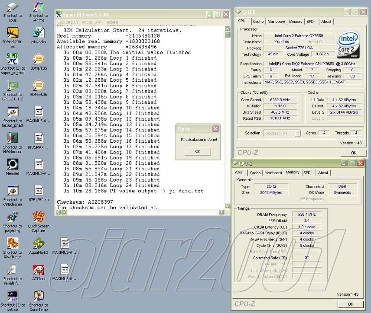
Task: Open Shortcut to RivaTuner icon
Action: click(x=13, y=249)
